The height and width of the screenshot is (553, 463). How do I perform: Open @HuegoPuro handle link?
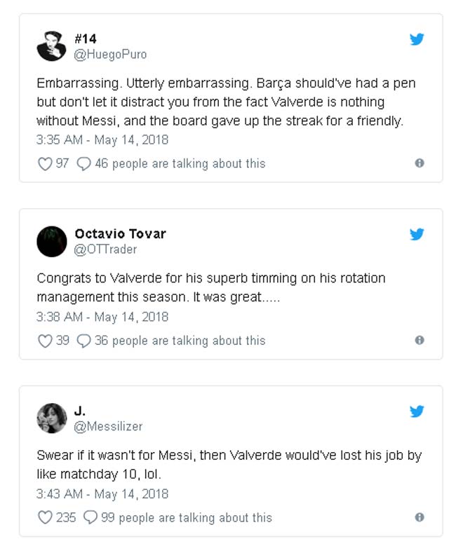click(x=111, y=54)
